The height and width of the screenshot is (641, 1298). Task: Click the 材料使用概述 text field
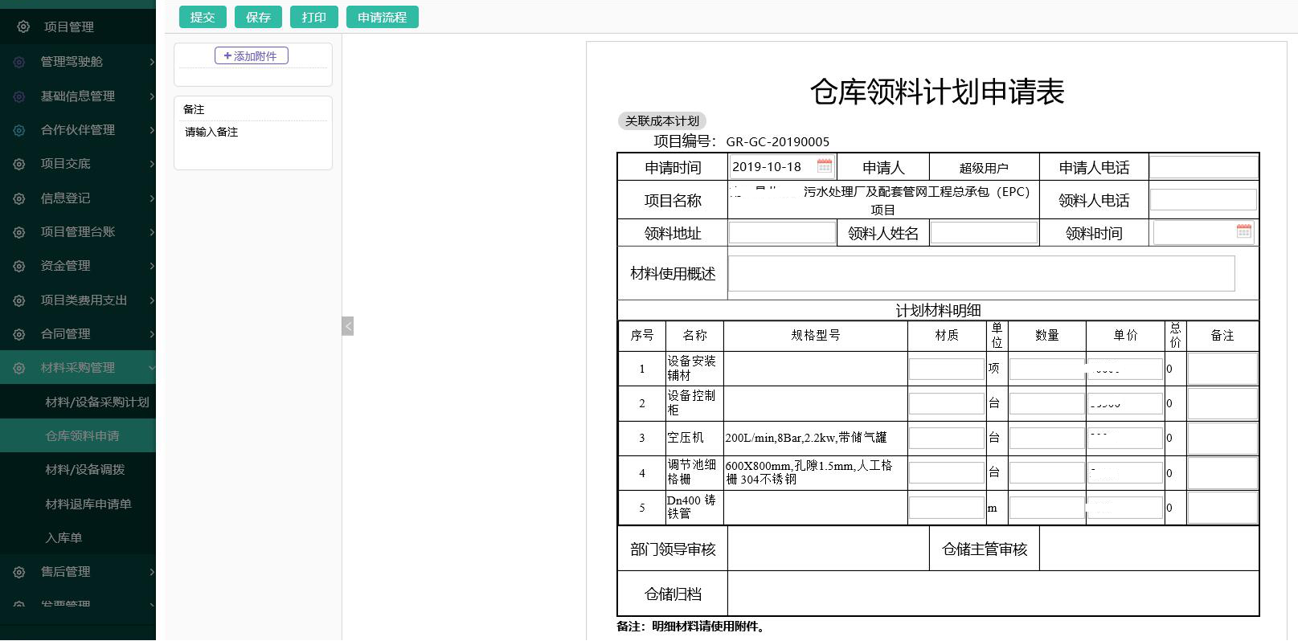tap(981, 273)
